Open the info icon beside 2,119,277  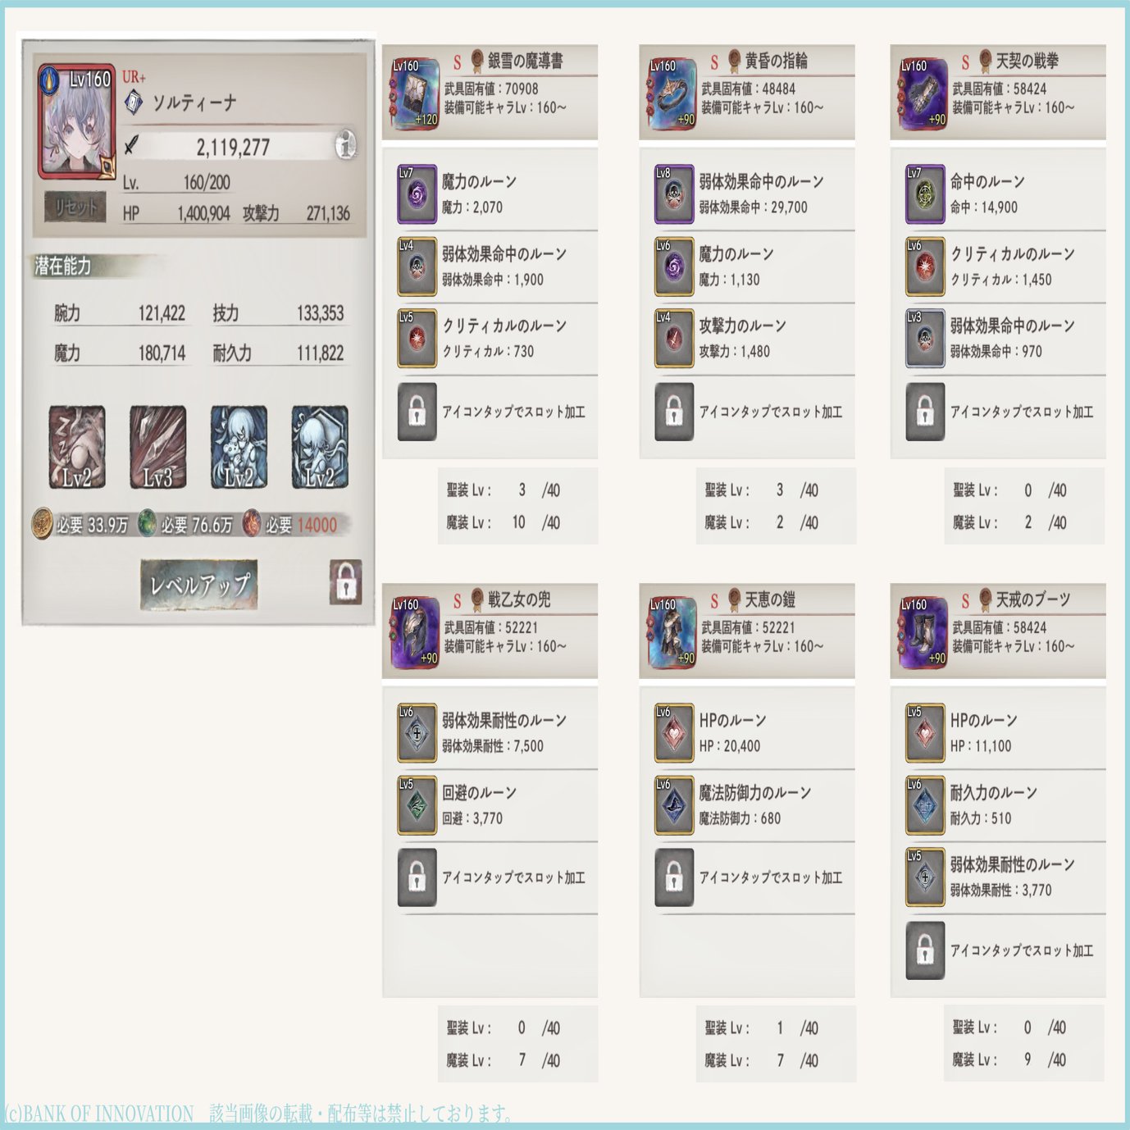pos(346,145)
